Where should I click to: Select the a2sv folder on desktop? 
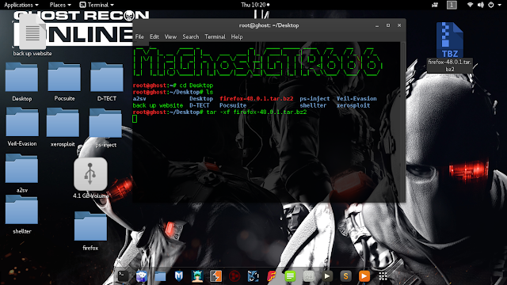pyautogui.click(x=21, y=173)
